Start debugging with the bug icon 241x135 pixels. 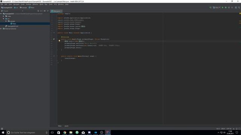tap(226, 7)
